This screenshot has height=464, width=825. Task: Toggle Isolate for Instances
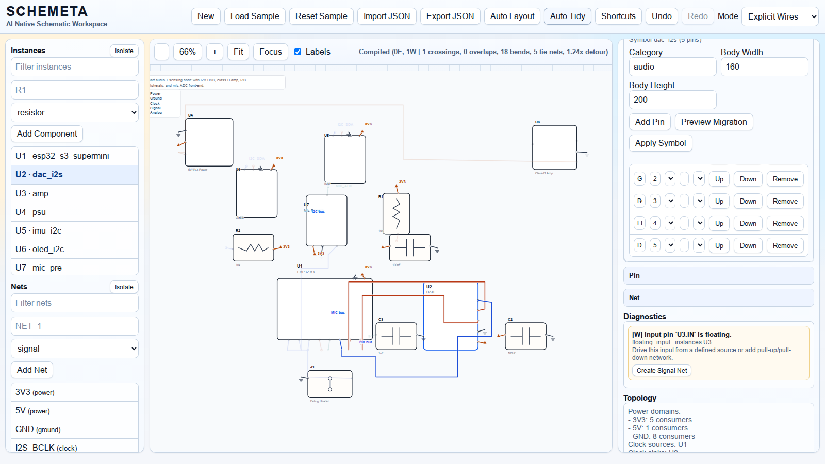124,51
